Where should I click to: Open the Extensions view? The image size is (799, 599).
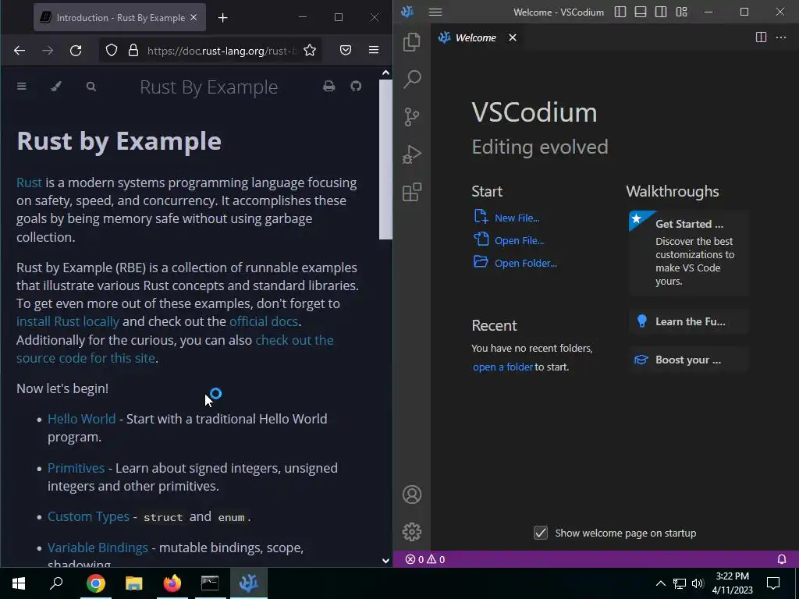(412, 192)
